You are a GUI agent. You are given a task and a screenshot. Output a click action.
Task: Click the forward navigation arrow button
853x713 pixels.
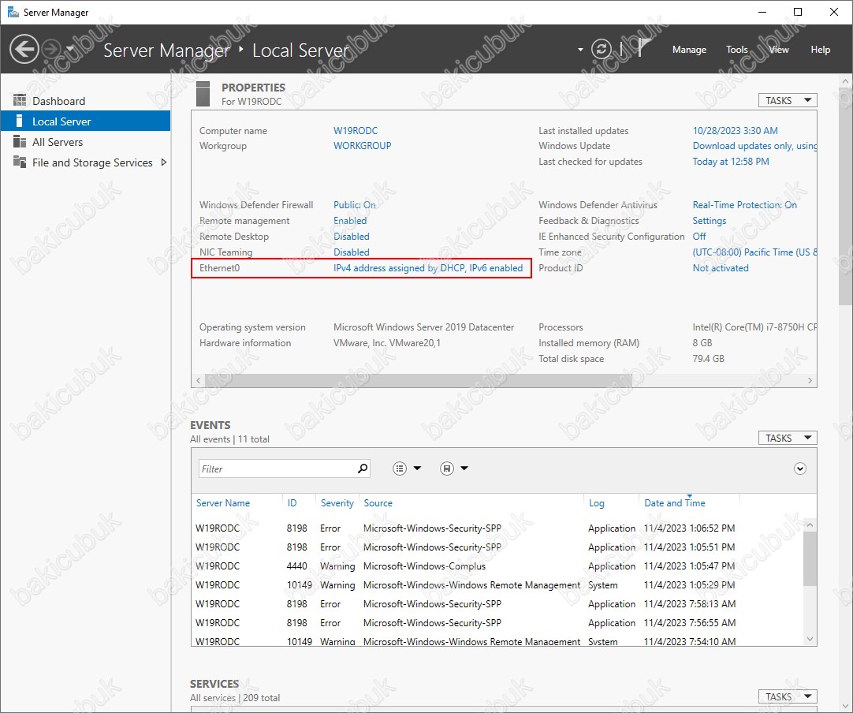[x=52, y=50]
